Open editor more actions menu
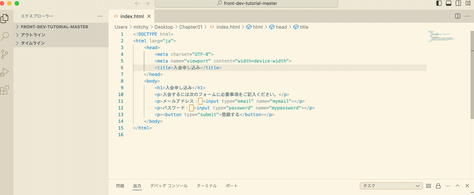 pos(467,16)
